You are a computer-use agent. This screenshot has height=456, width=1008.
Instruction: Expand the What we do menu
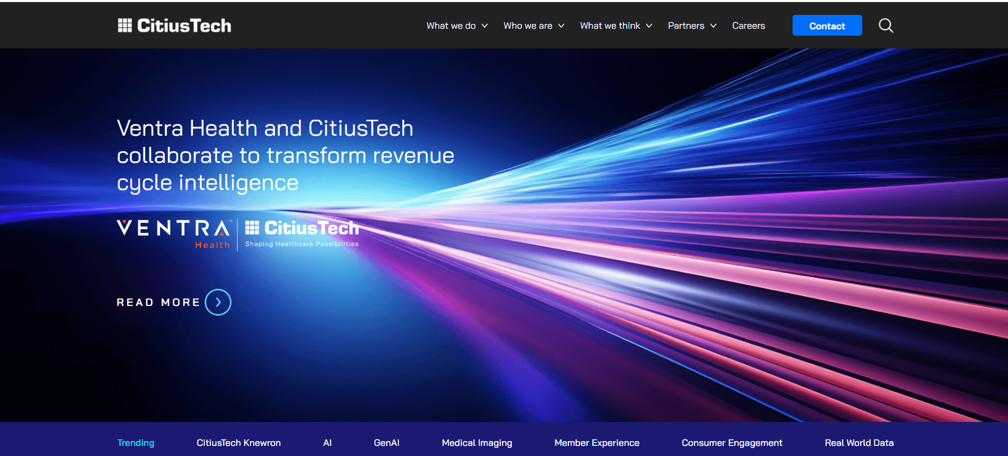(457, 26)
